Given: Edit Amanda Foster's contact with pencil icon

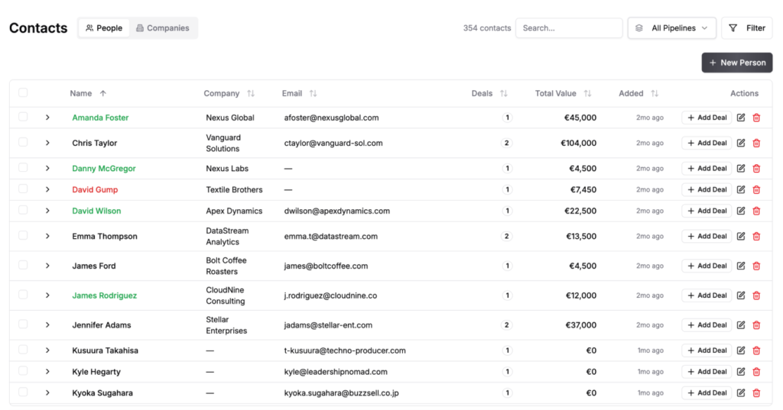Looking at the screenshot, I should pos(741,118).
